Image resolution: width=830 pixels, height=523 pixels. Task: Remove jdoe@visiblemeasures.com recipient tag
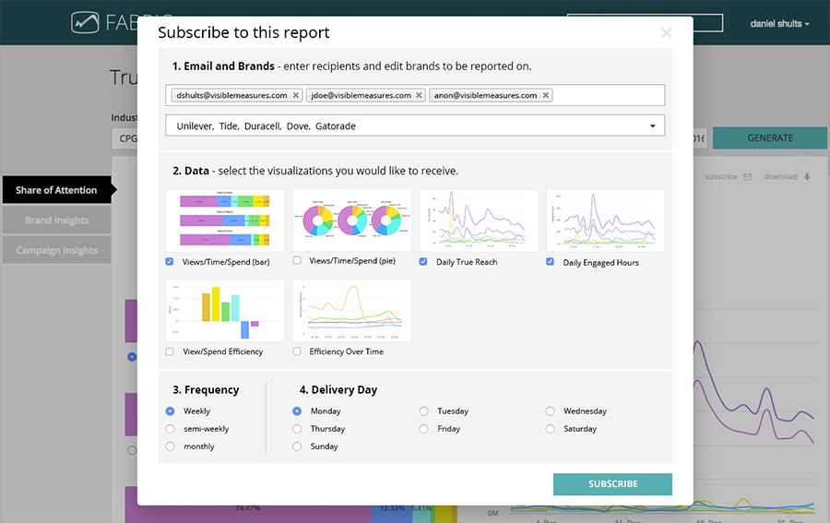[x=419, y=95]
